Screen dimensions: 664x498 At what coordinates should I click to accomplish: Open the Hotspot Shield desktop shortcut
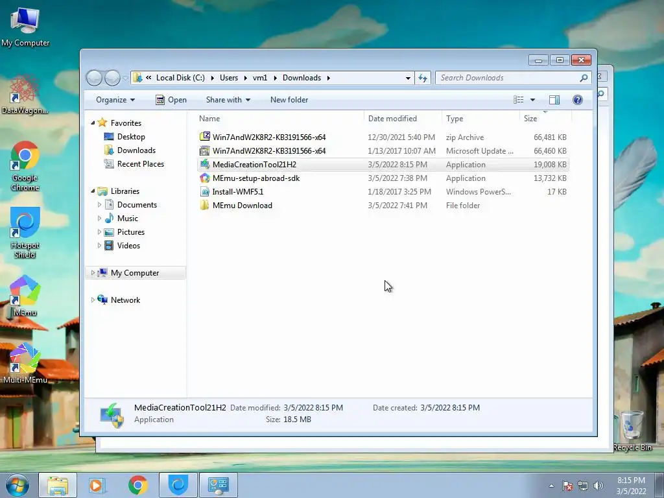tap(25, 233)
